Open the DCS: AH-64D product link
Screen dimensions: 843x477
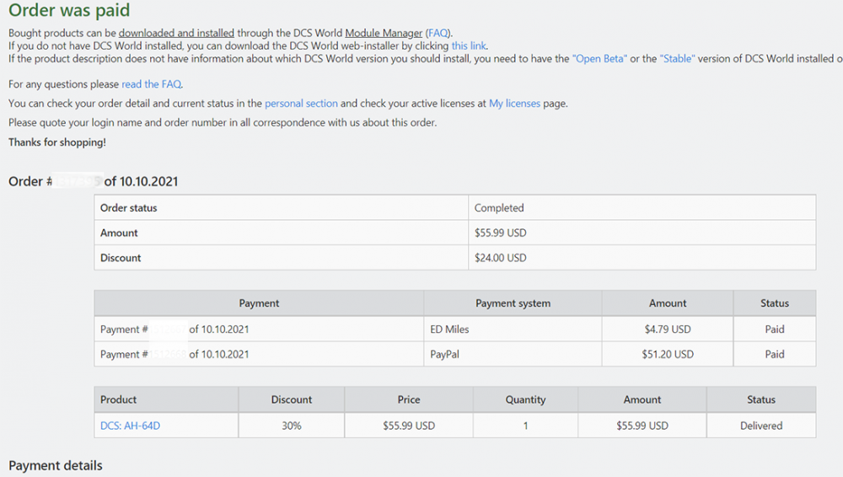[130, 426]
